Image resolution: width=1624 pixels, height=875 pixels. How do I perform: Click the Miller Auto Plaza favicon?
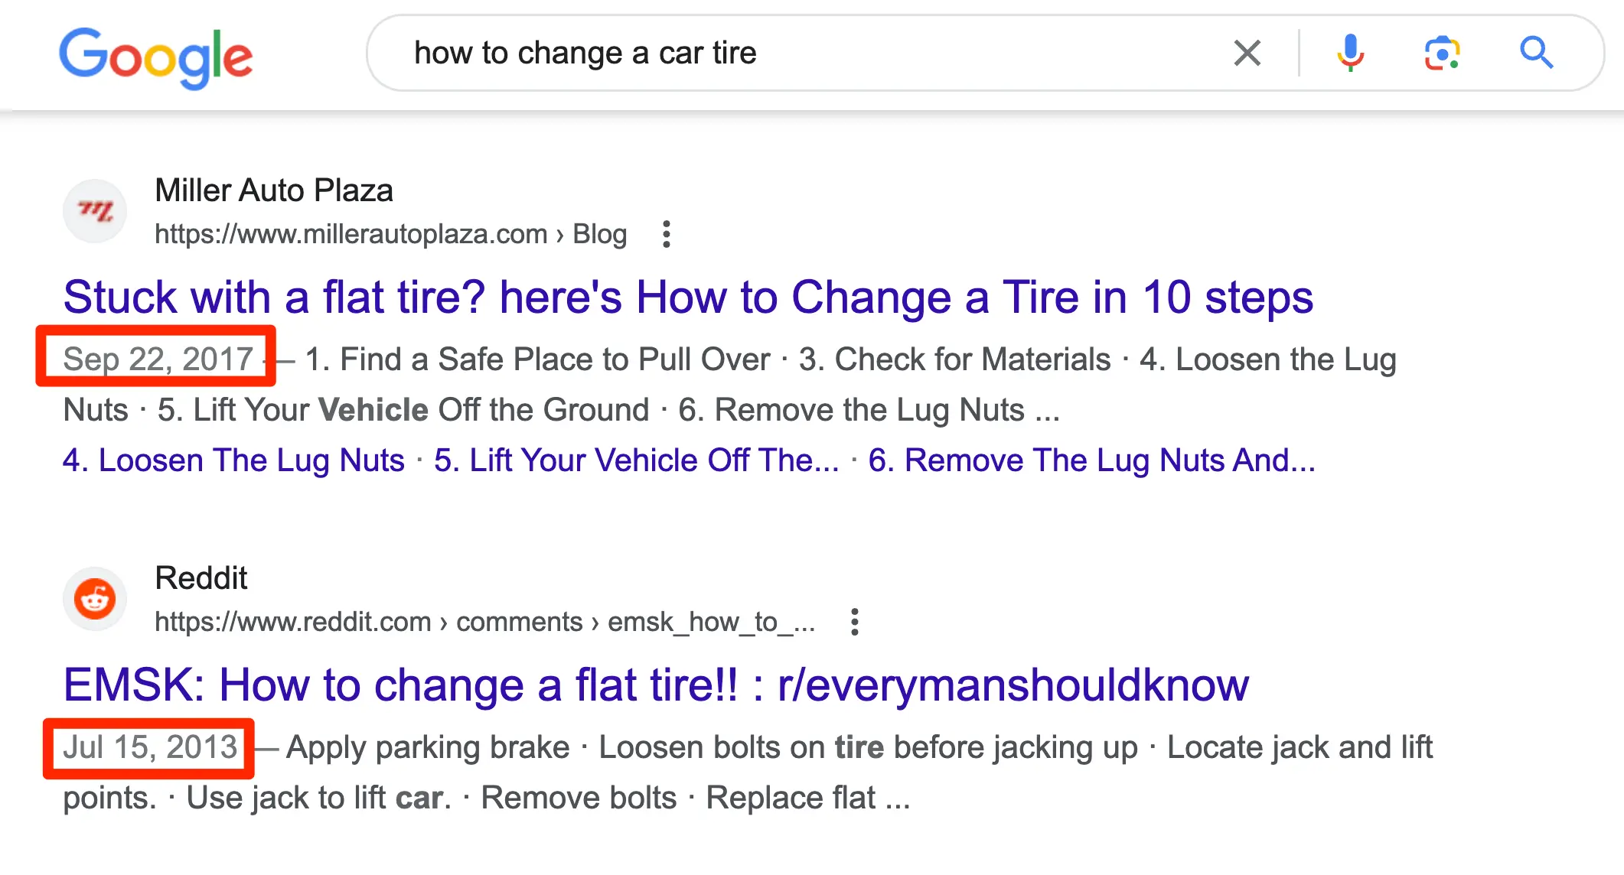[x=95, y=211]
